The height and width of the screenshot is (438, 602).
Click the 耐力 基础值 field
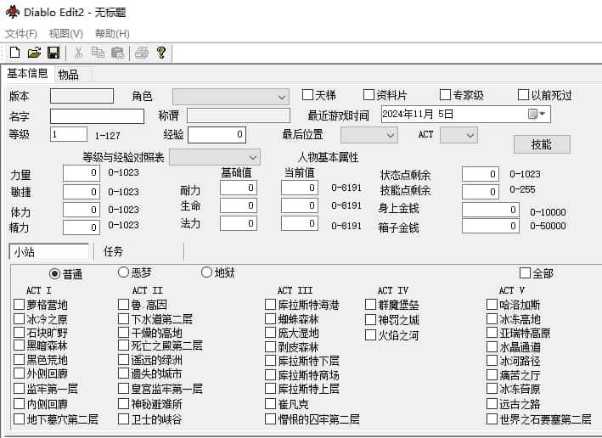pyautogui.click(x=239, y=188)
